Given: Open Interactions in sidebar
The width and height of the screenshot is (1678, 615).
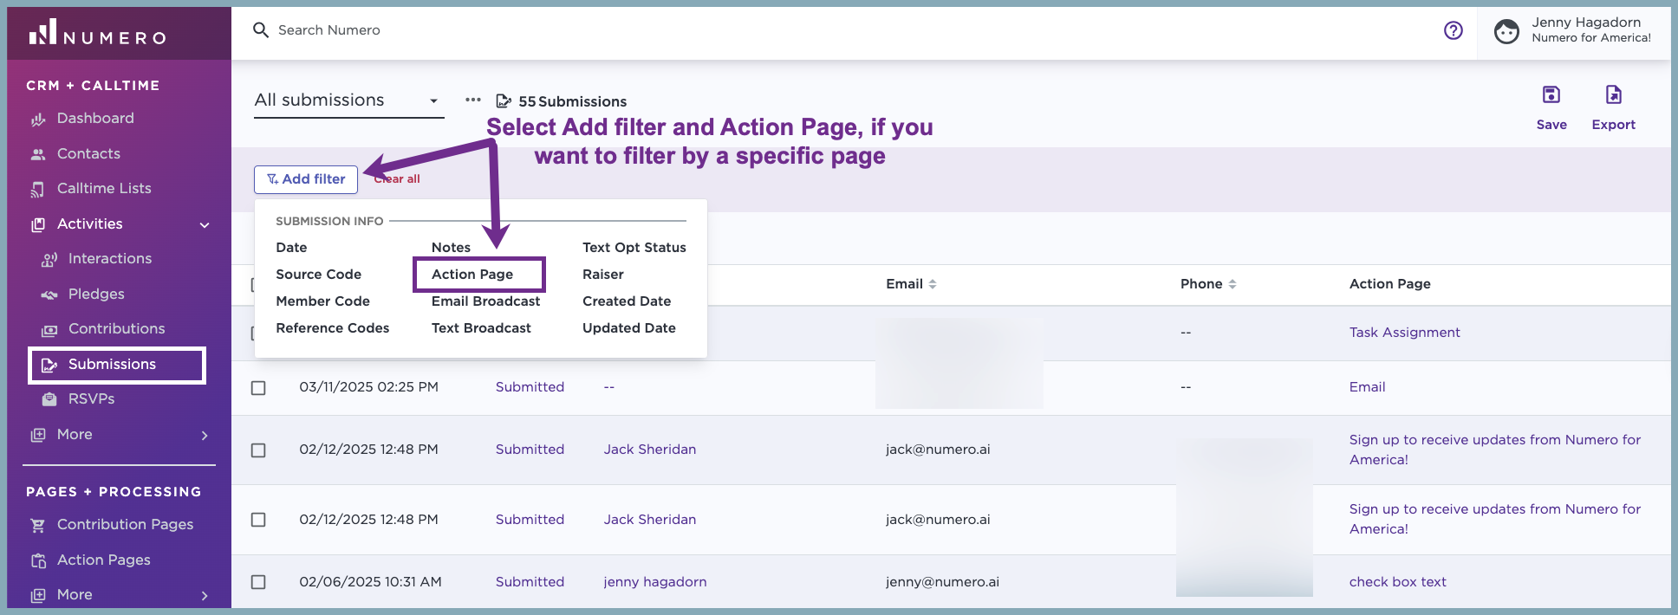Looking at the screenshot, I should 109,259.
